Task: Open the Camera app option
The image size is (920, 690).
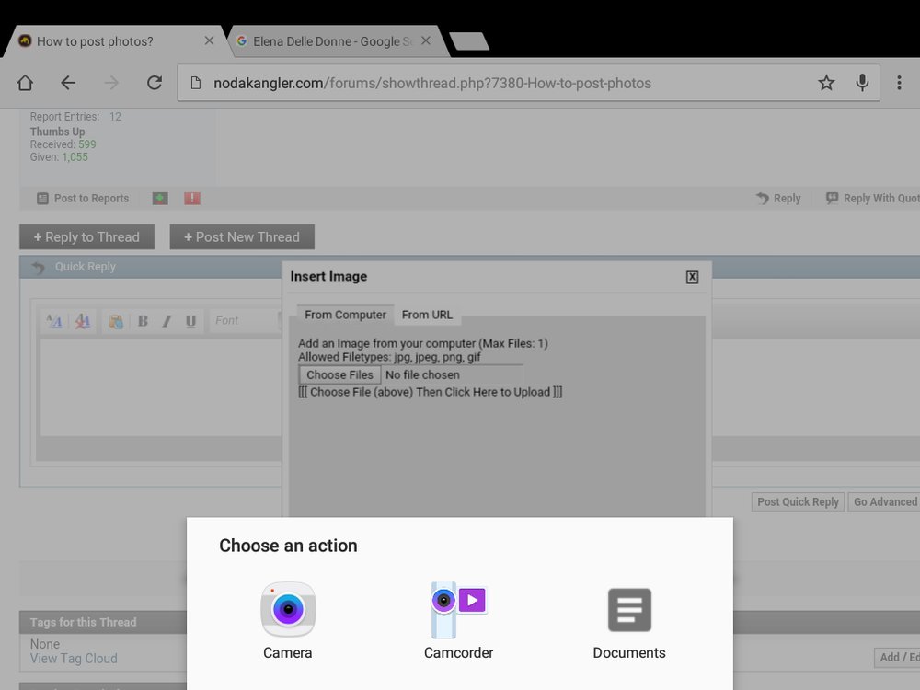Action: pyautogui.click(x=288, y=619)
